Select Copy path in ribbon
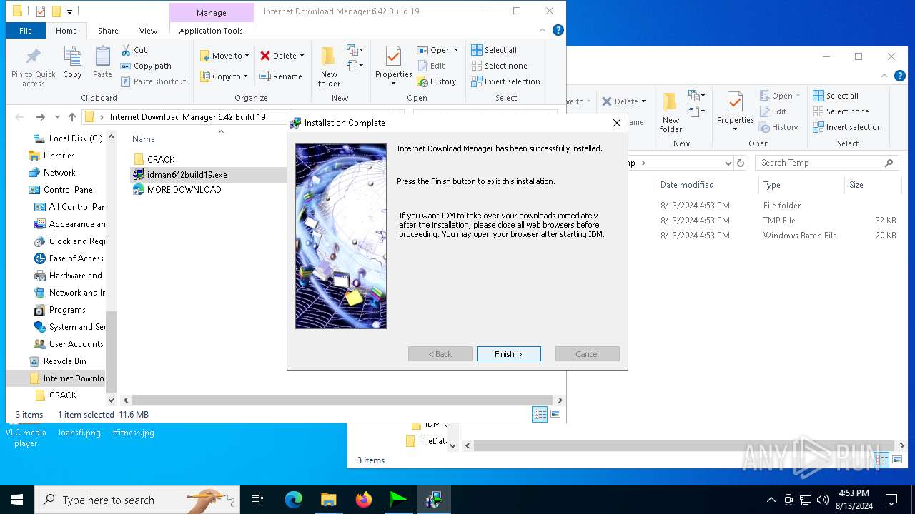Viewport: 915px width, 514px height. point(146,66)
